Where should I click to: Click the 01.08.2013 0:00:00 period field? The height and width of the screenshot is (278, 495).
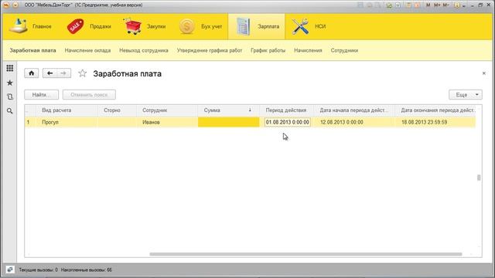(x=287, y=122)
